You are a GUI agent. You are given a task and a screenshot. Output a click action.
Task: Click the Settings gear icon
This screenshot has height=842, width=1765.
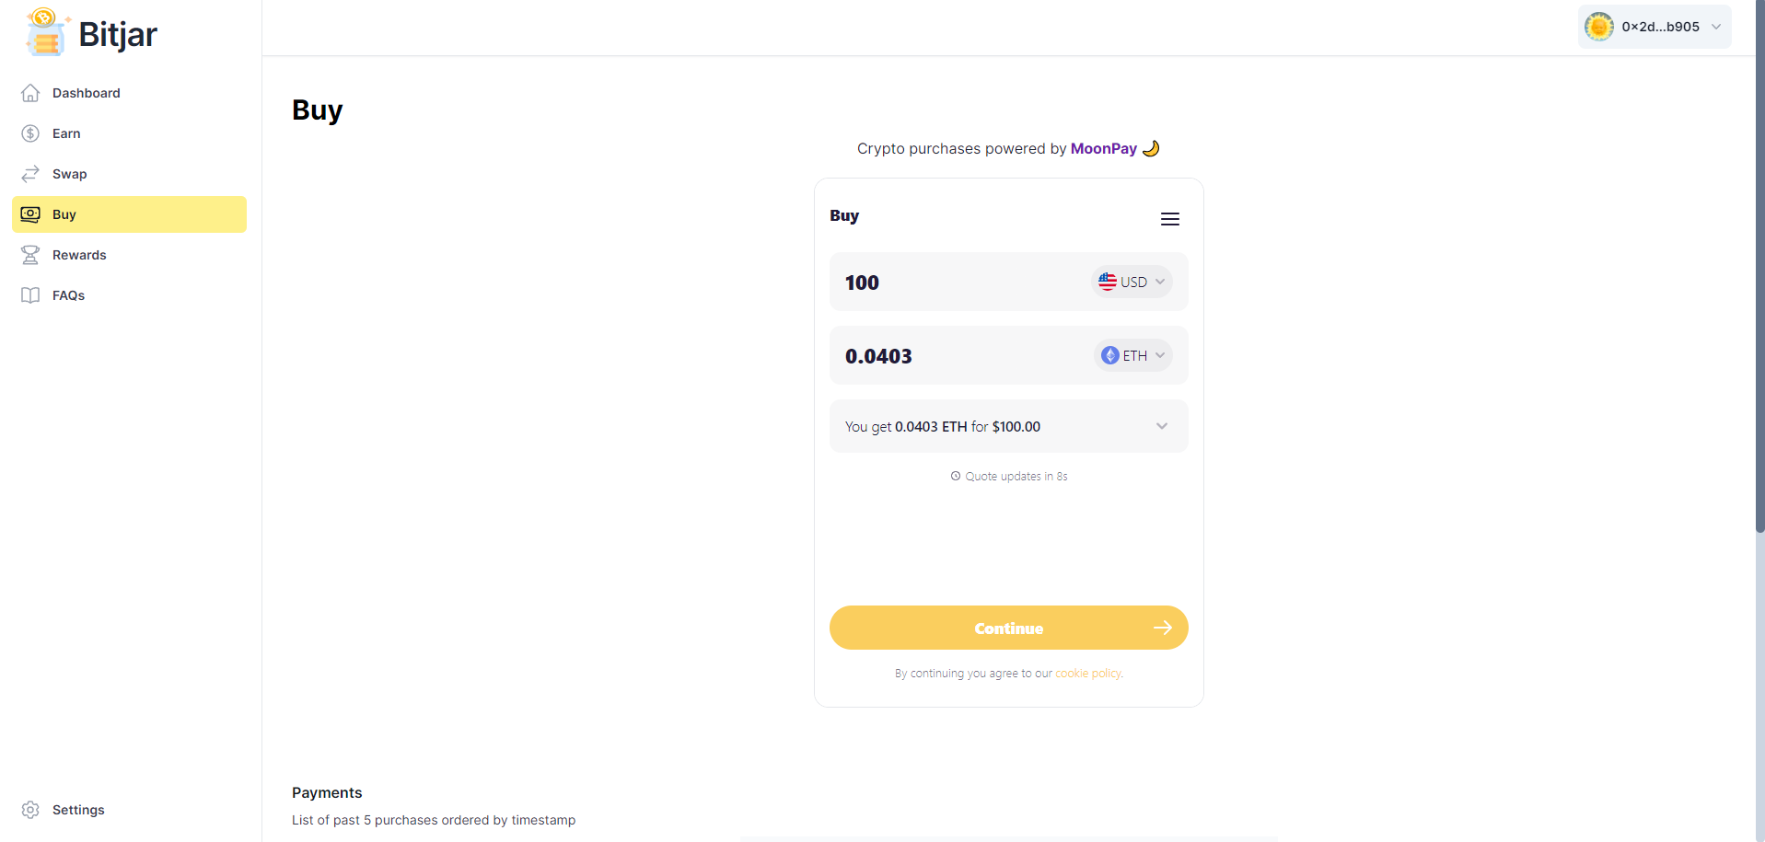(x=30, y=810)
